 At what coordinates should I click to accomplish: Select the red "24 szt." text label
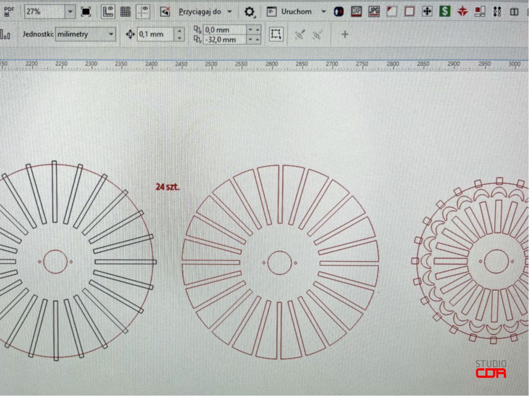click(167, 187)
